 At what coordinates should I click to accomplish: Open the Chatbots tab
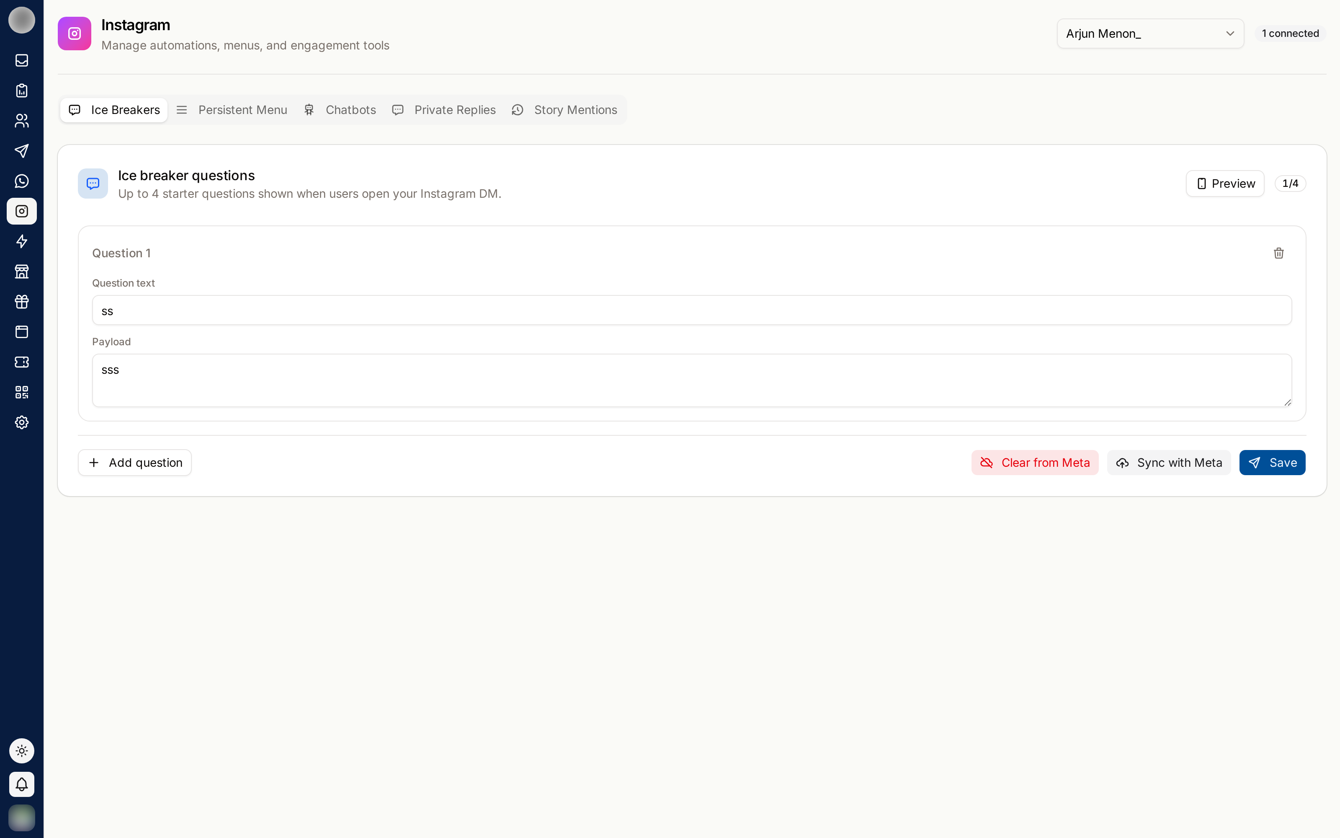pos(340,110)
